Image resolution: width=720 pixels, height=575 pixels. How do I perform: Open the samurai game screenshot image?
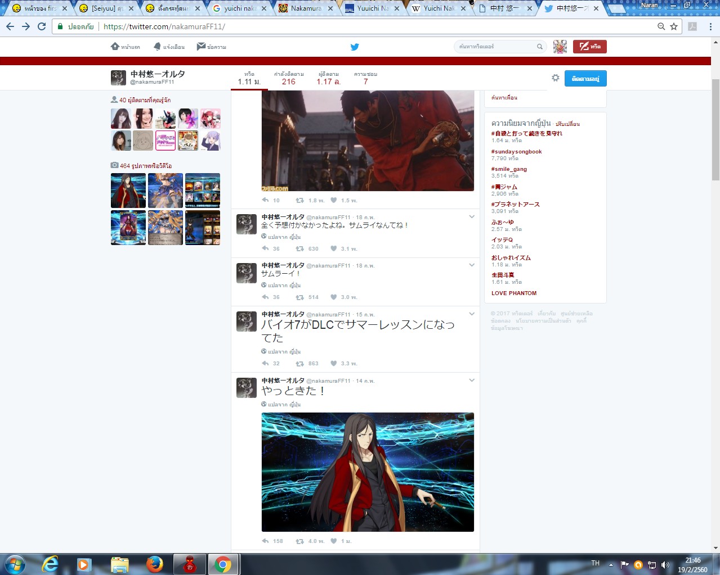click(368, 141)
